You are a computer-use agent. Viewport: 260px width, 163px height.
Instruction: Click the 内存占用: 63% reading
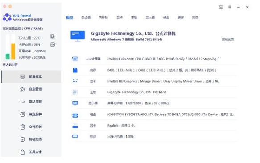(29, 44)
